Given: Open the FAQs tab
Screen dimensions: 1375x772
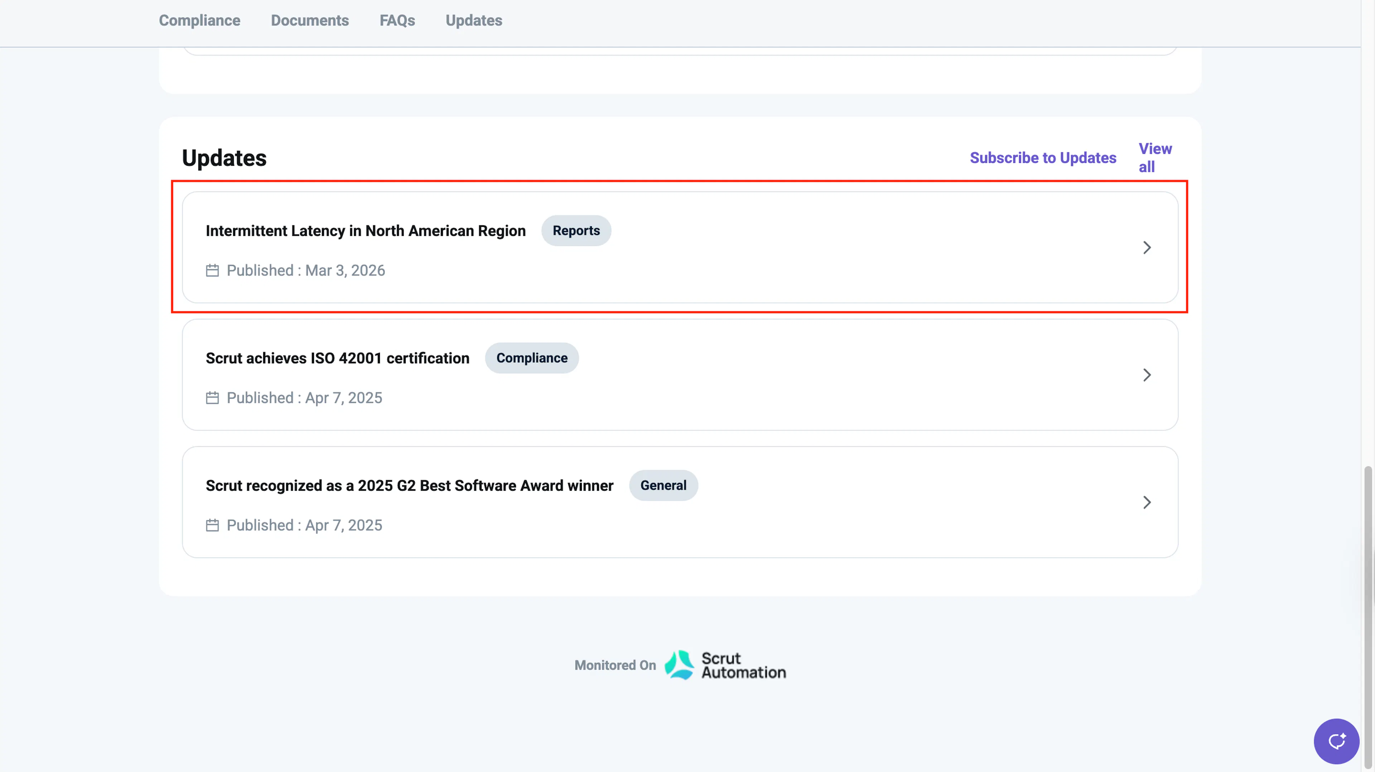Looking at the screenshot, I should pos(397,20).
